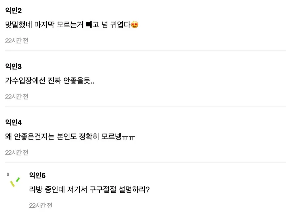
Task: Click 익인6's reply starting with 라방 중인데
Action: click(89, 190)
